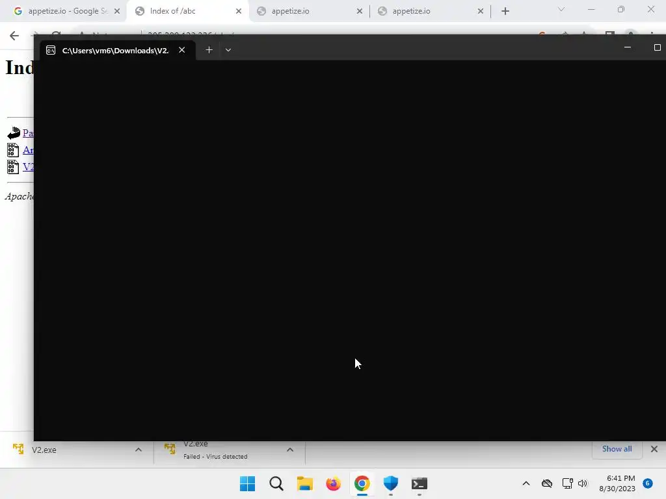Viewport: 666px width, 499px height.
Task: Open a new Chrome tab
Action: click(505, 11)
